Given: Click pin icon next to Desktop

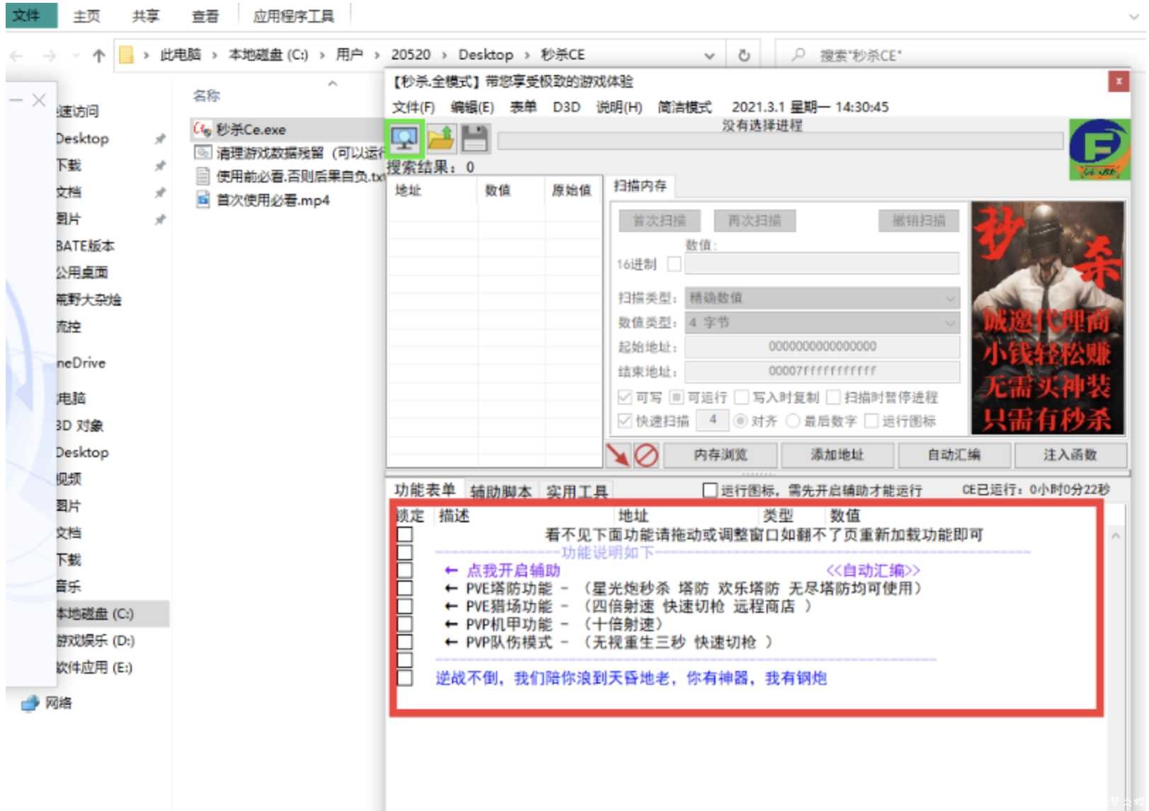Looking at the screenshot, I should pyautogui.click(x=160, y=139).
